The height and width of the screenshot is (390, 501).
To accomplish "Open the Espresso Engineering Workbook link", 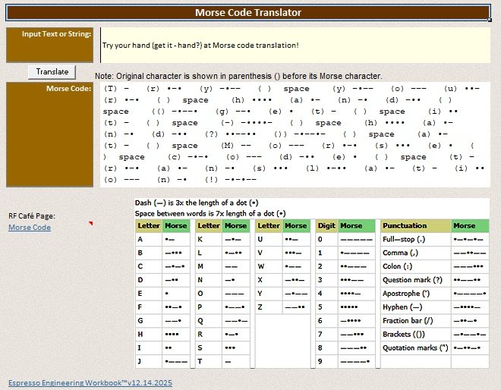I will tap(90, 383).
